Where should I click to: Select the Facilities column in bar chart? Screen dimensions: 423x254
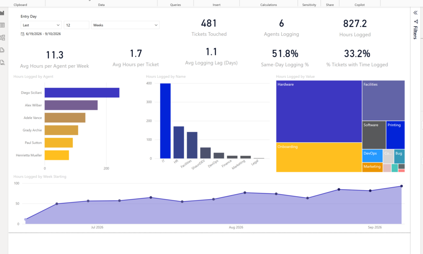(192, 145)
